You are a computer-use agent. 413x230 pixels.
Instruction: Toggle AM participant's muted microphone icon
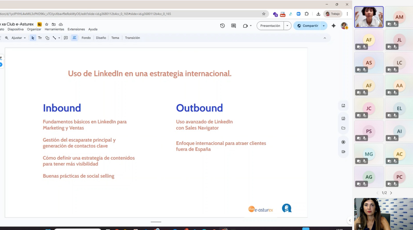coord(395,24)
